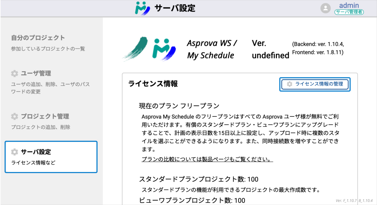Click ライセンス情報など description in sidebar
This screenshot has height=205, width=377.
click(x=33, y=163)
